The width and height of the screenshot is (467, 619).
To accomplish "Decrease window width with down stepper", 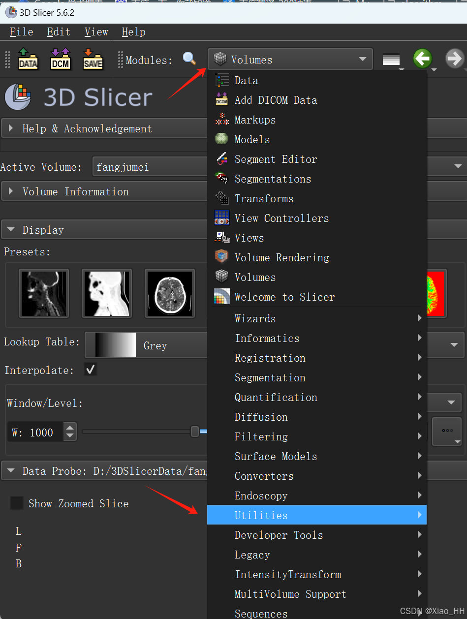I will (70, 436).
